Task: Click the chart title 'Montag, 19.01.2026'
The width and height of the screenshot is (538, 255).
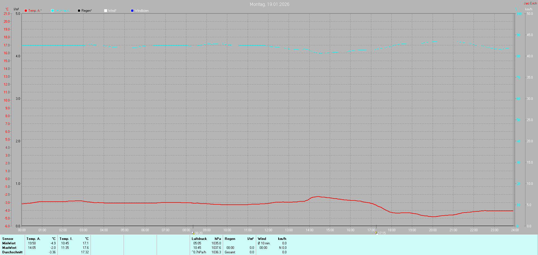Action: pos(270,4)
